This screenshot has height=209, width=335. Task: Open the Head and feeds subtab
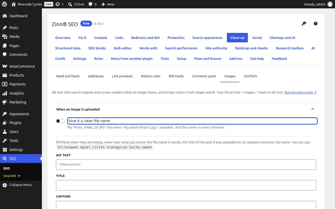[68, 76]
